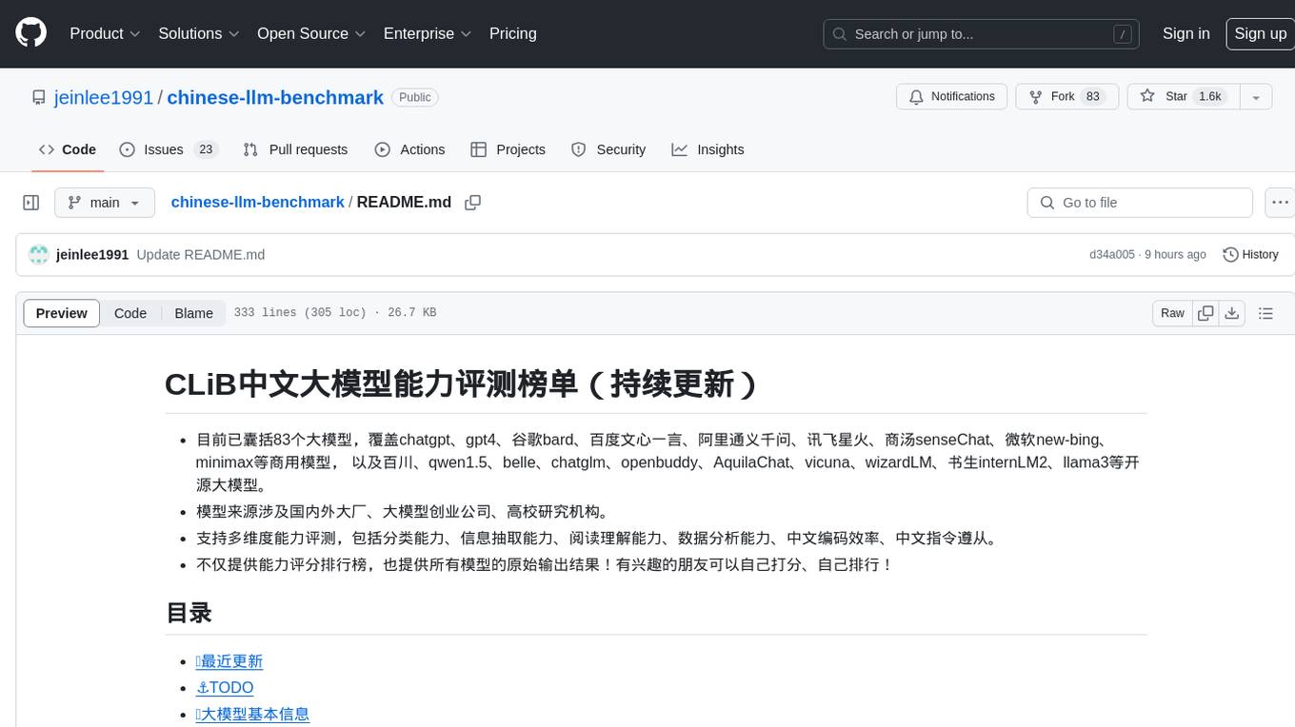This screenshot has width=1295, height=727.
Task: Jump to the TODO section
Action: pyautogui.click(x=225, y=688)
